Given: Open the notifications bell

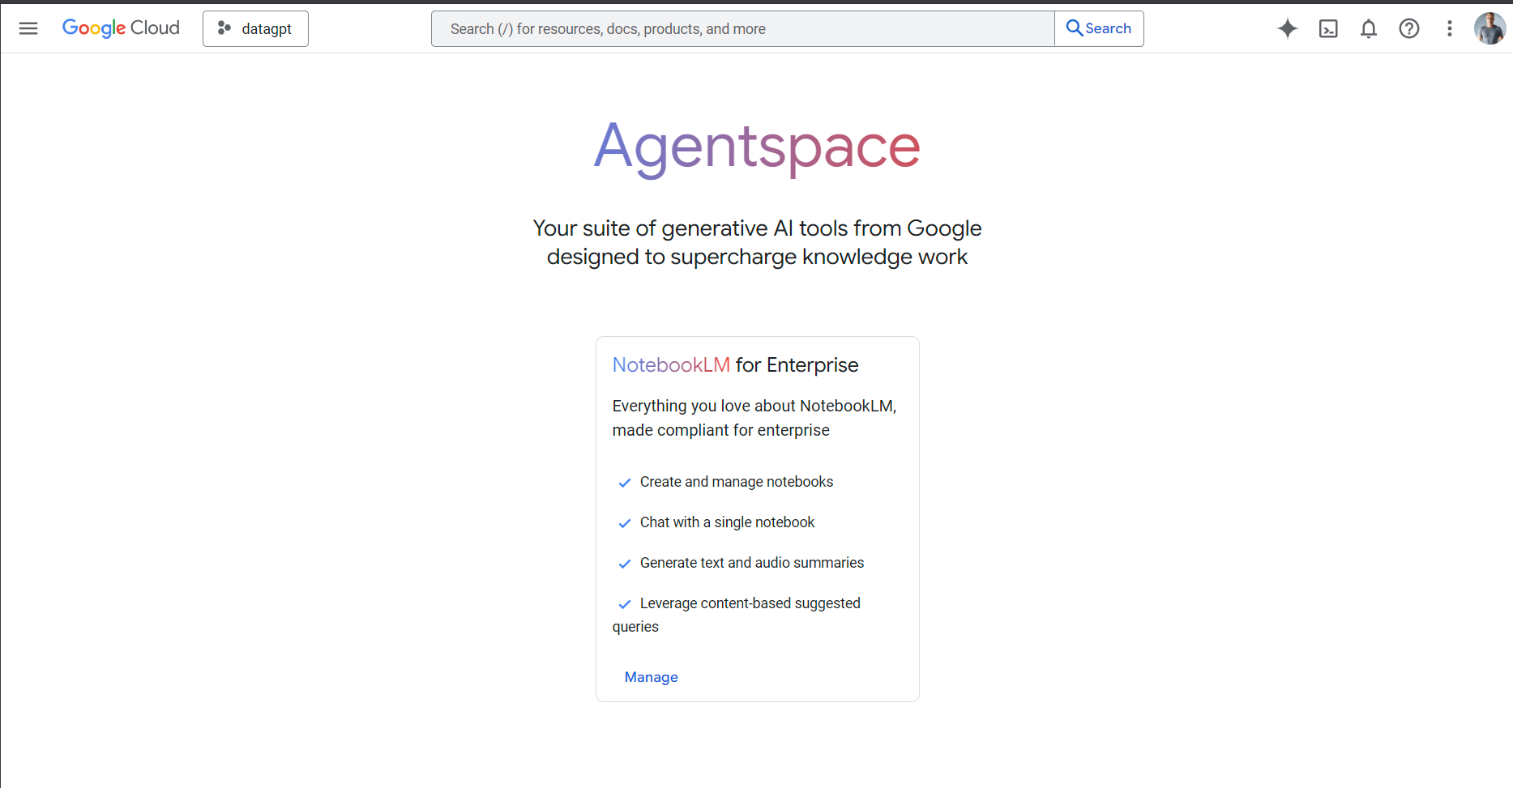Looking at the screenshot, I should click(x=1369, y=28).
